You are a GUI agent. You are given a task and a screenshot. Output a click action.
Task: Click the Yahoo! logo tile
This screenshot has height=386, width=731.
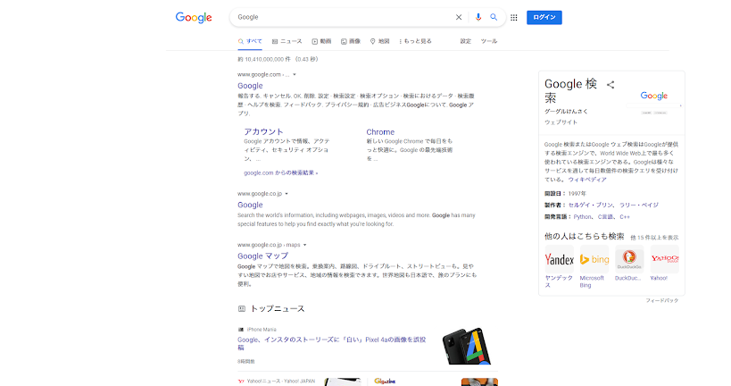(664, 259)
